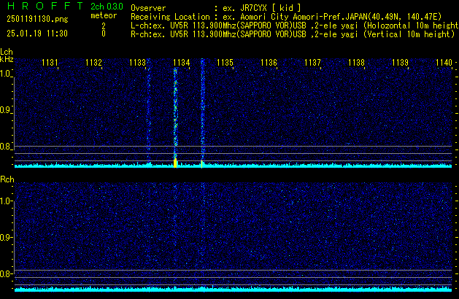Click the Lch echo midway between 1134 and 1135
The width and height of the screenshot is (459, 299).
[x=202, y=109]
